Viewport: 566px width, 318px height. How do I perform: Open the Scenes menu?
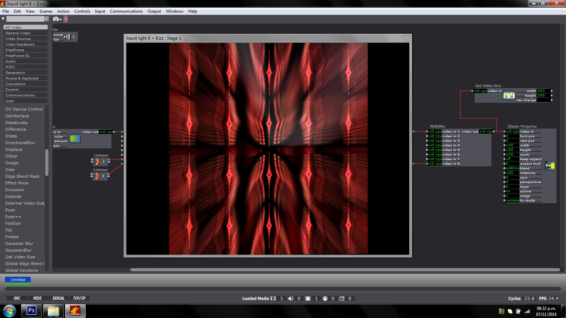[x=46, y=11]
